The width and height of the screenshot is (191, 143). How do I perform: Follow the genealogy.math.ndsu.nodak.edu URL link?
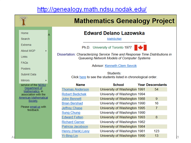(92, 9)
